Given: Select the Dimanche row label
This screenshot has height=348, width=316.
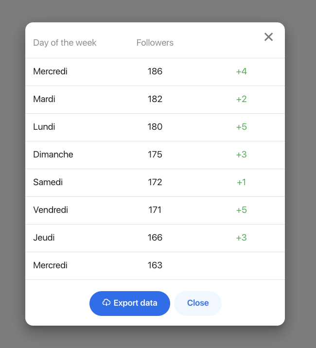Looking at the screenshot, I should coord(53,155).
